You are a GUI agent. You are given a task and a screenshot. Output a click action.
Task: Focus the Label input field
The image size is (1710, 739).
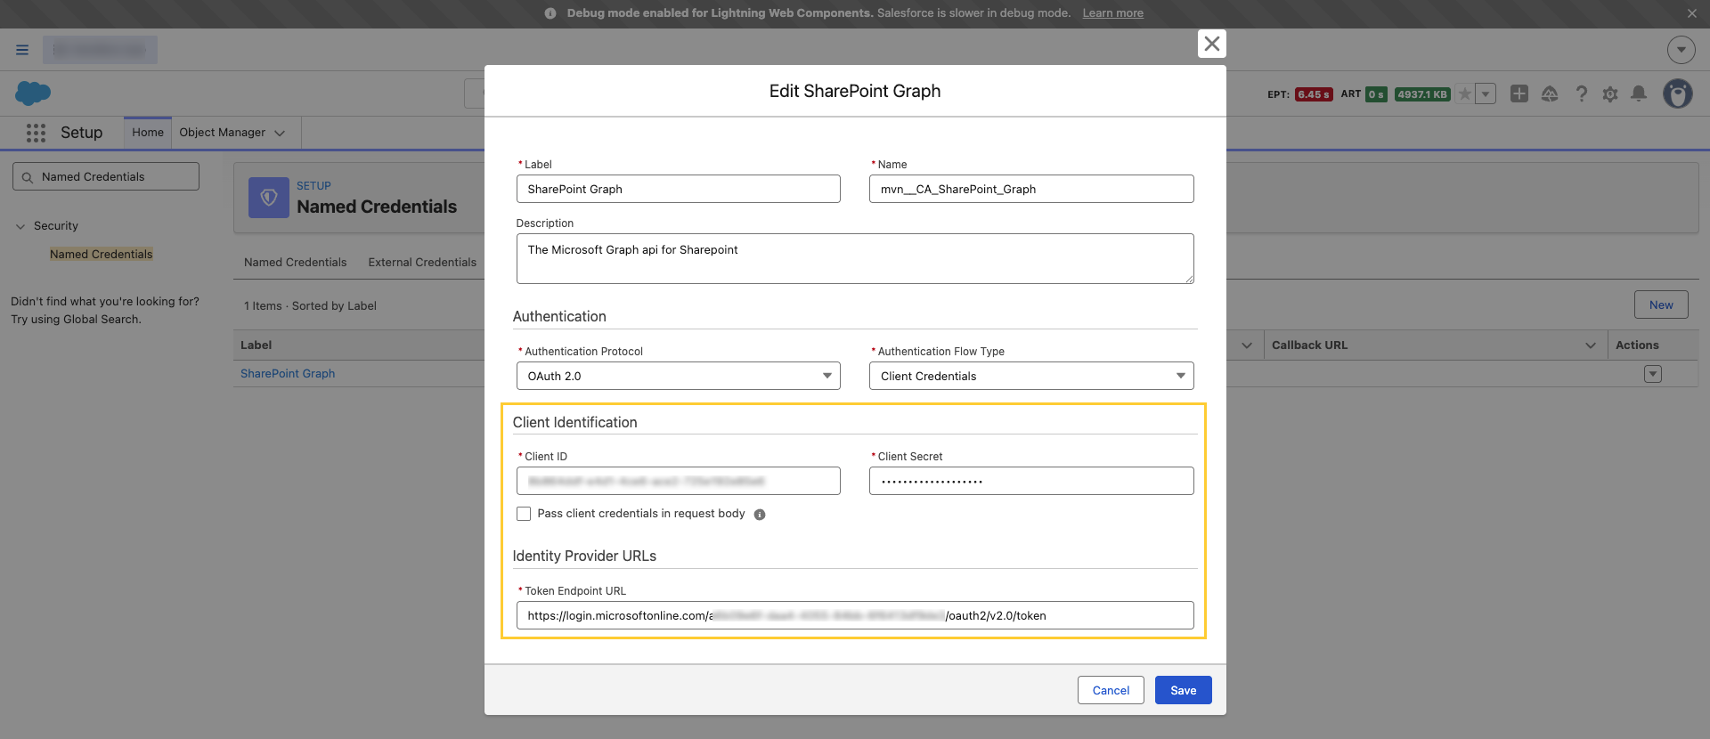(x=679, y=189)
